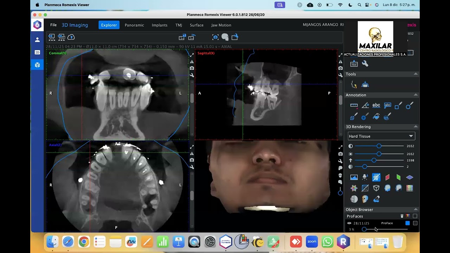Choose the rectangle region annotation tool
Image resolution: width=450 pixels, height=253 pixels.
coord(398,105)
